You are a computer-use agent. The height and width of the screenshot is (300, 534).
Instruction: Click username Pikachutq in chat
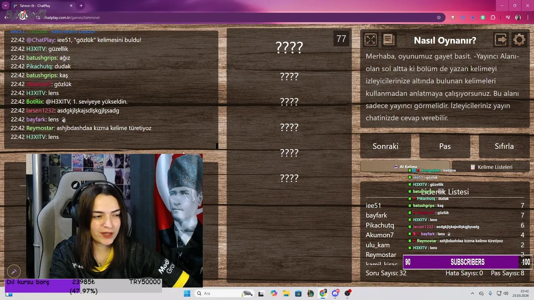pos(39,66)
